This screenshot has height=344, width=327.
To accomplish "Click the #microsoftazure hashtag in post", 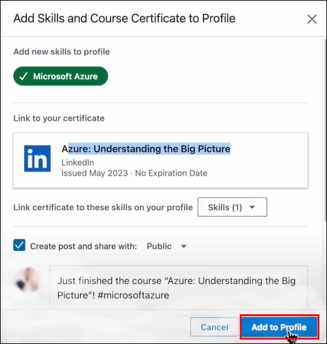I will pos(133,295).
